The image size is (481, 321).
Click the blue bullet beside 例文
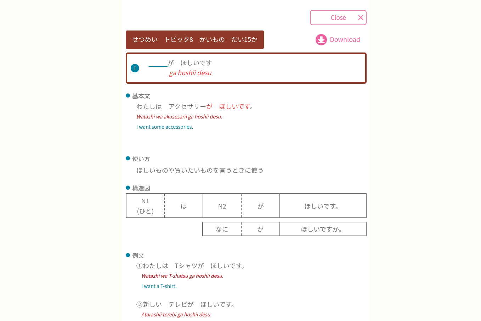128,255
